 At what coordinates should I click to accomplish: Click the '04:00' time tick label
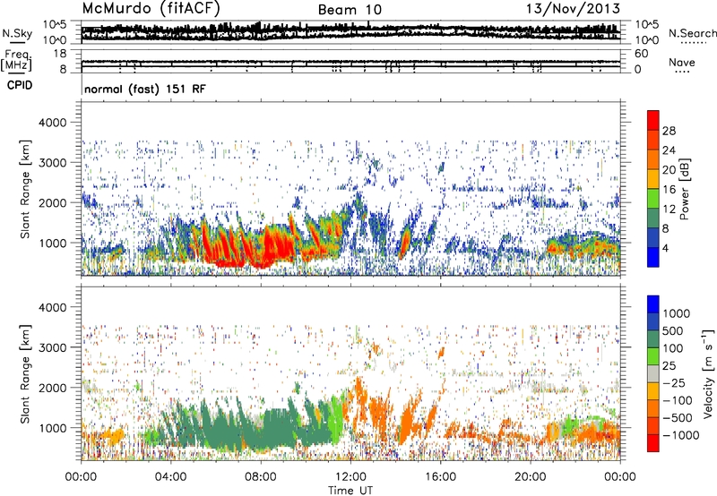pos(170,476)
